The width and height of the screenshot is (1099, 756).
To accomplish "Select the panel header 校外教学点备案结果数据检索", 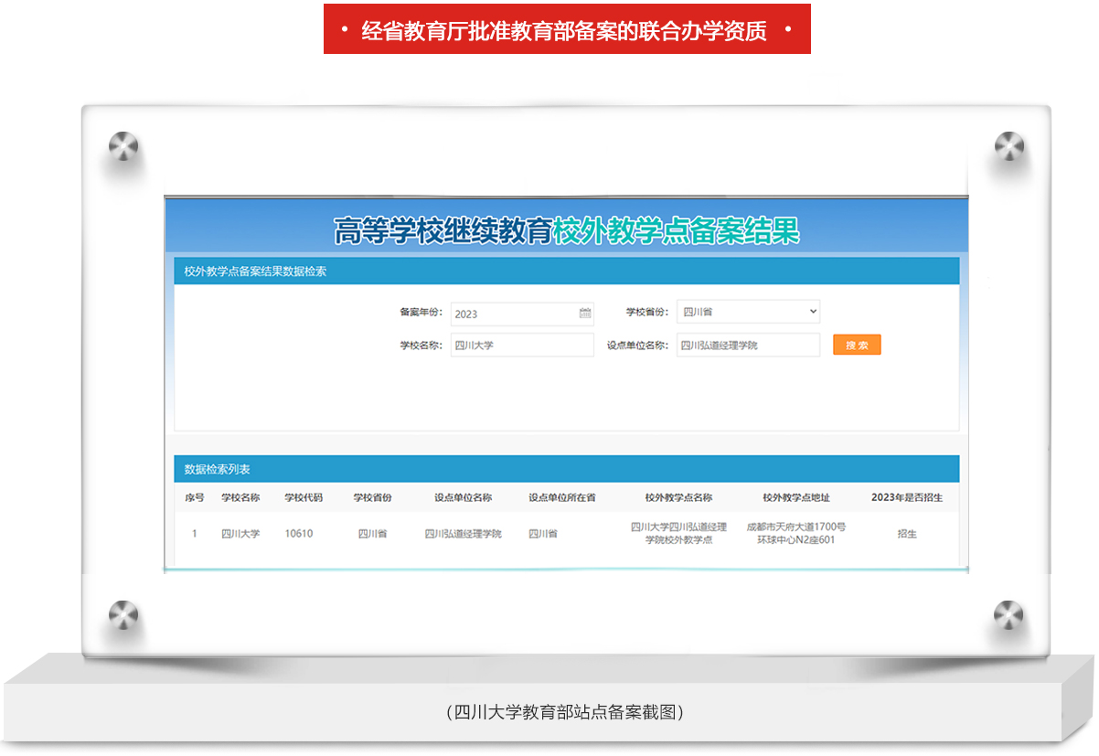I will click(x=566, y=272).
